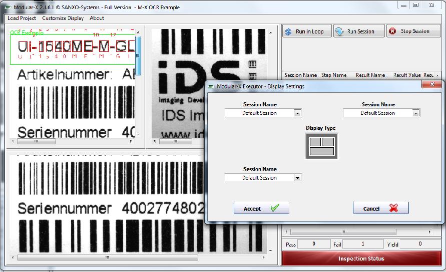Cancel the display settings dialog
Viewport: 446px width, 272px height.
tap(380, 209)
